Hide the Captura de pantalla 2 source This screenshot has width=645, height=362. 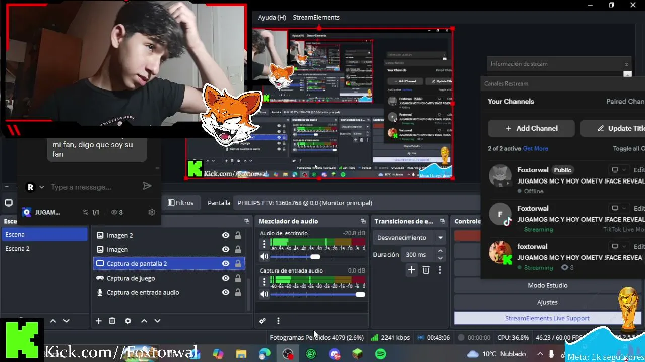click(226, 263)
